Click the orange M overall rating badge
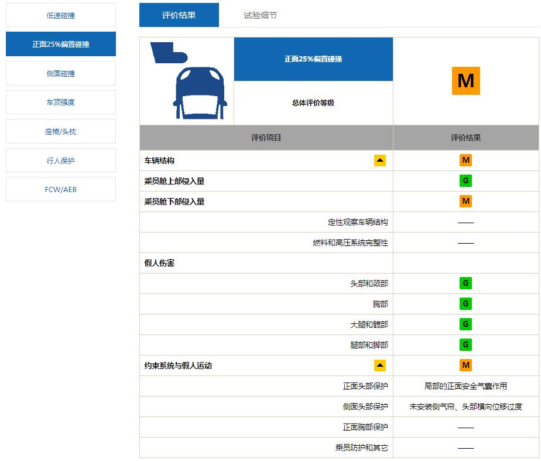The width and height of the screenshot is (541, 461). tap(466, 81)
